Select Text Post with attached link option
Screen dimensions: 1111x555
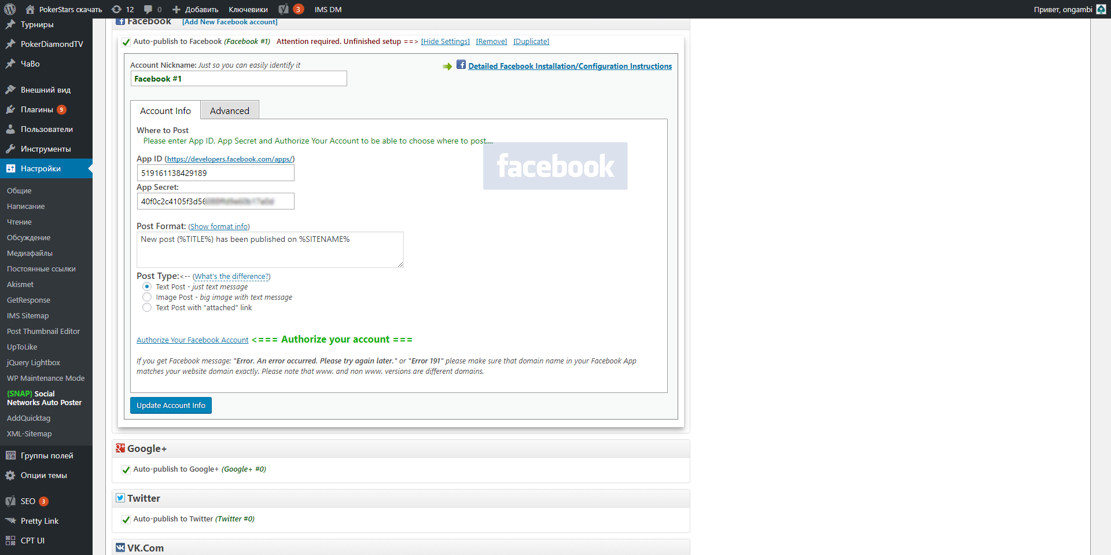pyautogui.click(x=147, y=307)
